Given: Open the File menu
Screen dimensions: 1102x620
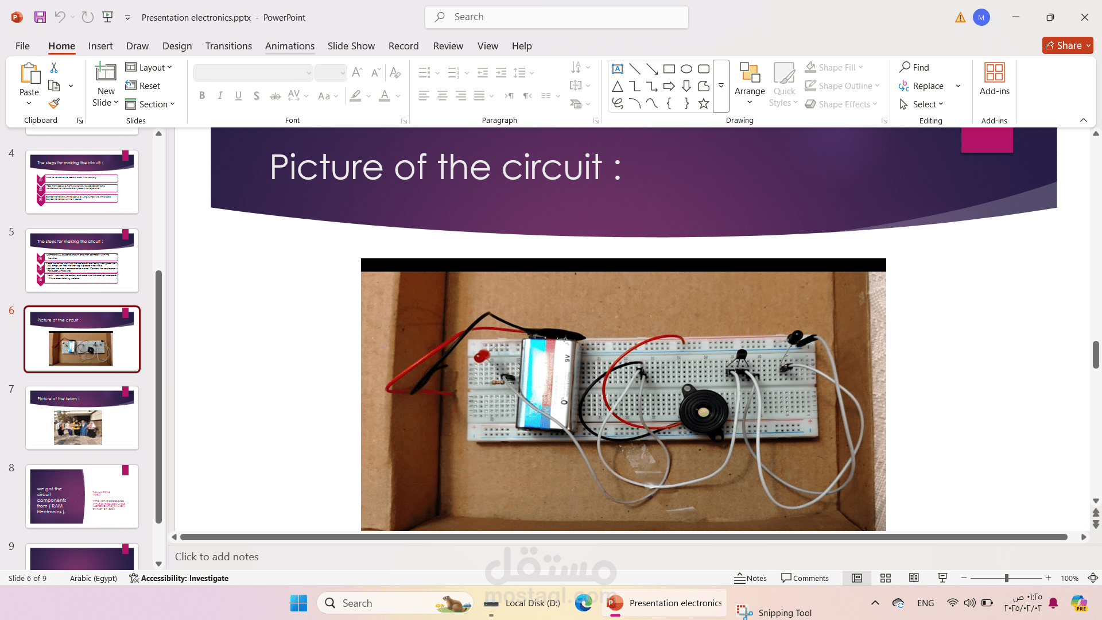Looking at the screenshot, I should point(22,46).
